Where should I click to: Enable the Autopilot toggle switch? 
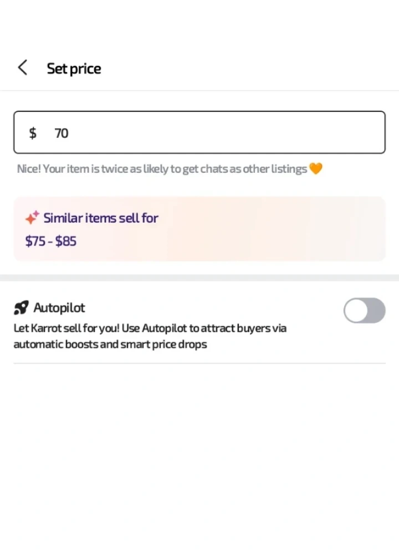point(364,311)
